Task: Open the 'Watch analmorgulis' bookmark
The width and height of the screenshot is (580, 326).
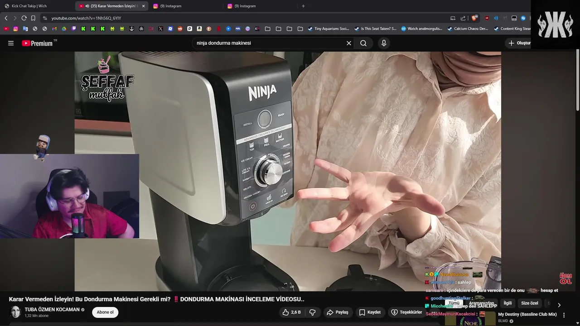Action: [x=421, y=29]
